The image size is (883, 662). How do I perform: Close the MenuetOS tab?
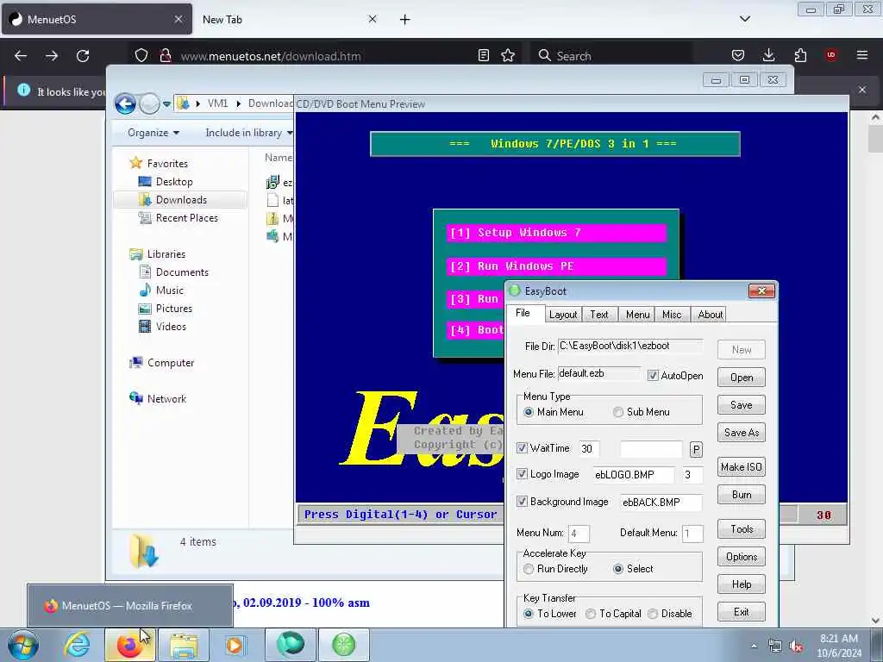(x=178, y=19)
